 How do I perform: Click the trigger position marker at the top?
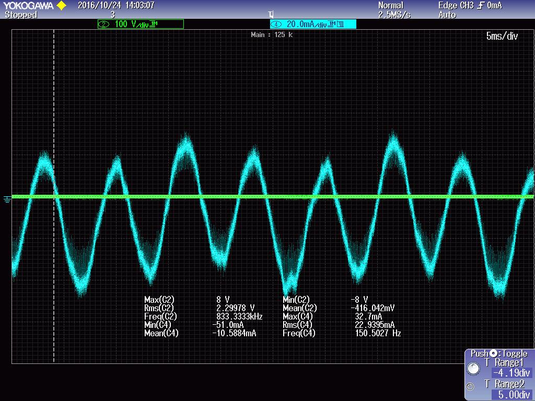271,14
